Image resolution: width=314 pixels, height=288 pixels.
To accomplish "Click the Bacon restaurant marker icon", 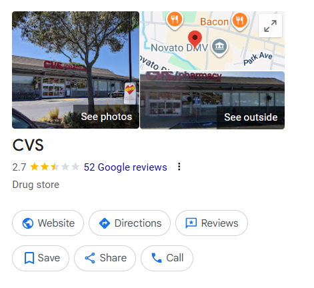I will tap(240, 21).
